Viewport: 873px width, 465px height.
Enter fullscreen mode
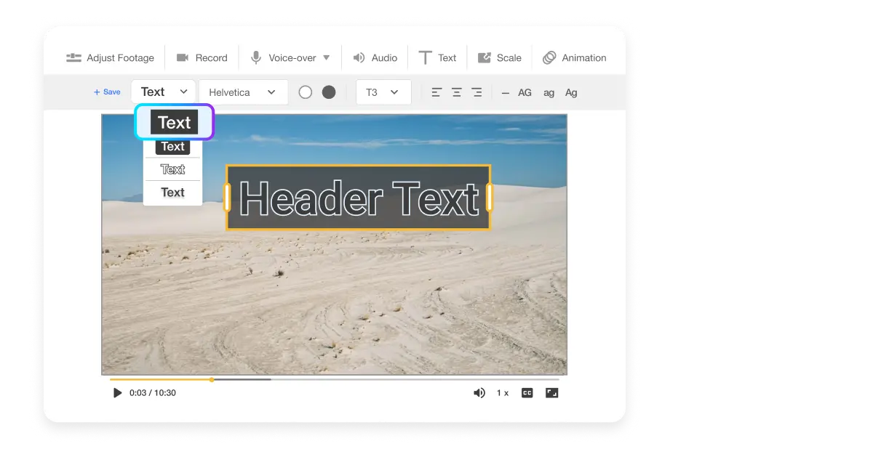pyautogui.click(x=552, y=393)
